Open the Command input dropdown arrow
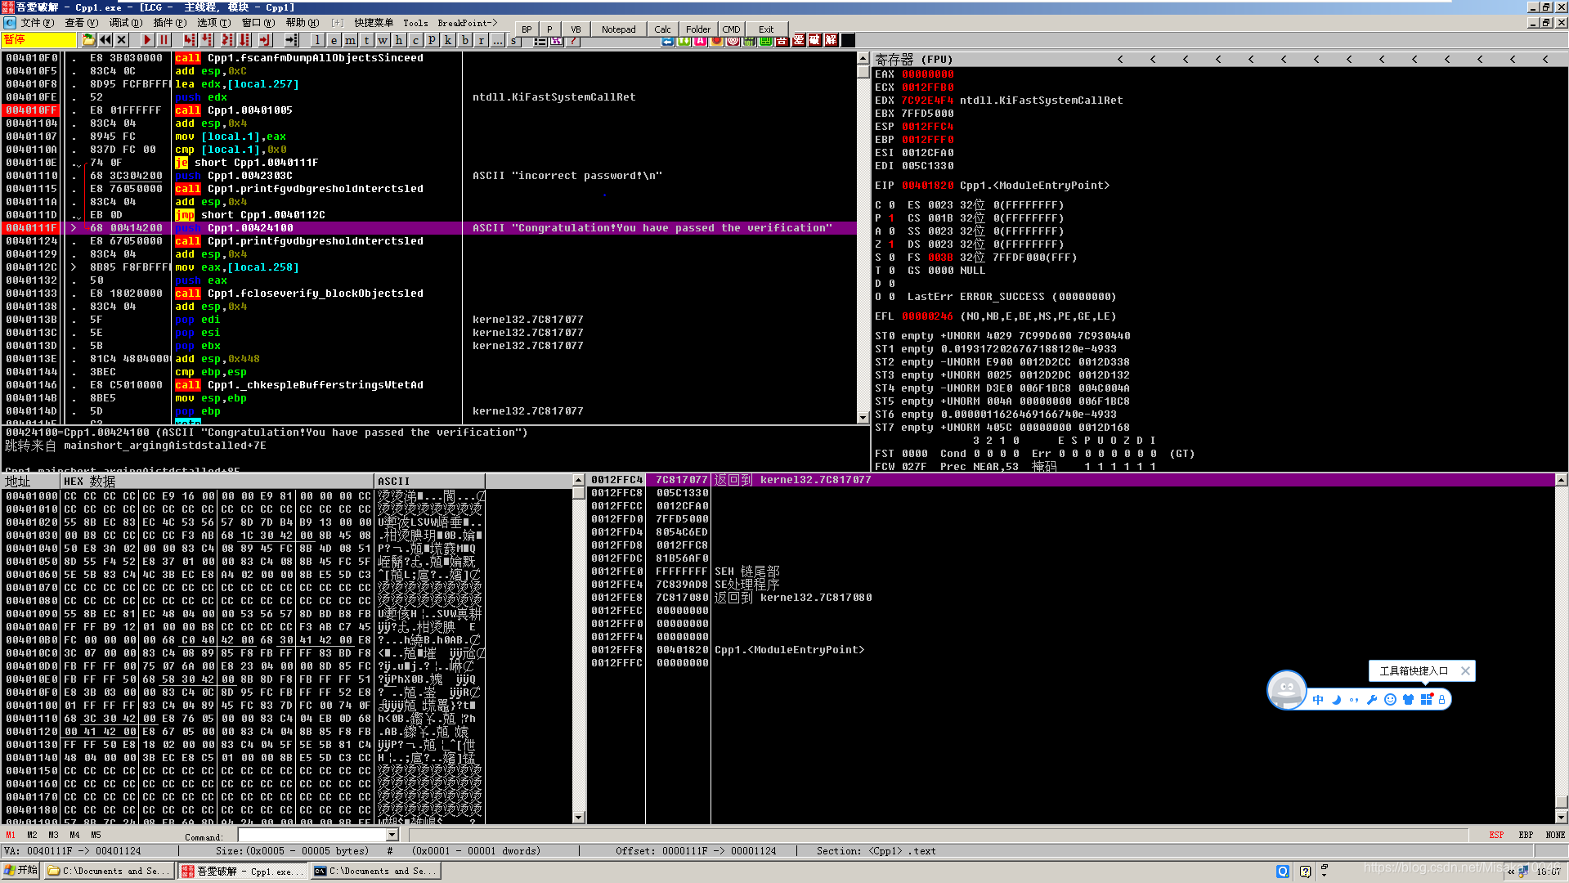The height and width of the screenshot is (883, 1569). pos(392,835)
